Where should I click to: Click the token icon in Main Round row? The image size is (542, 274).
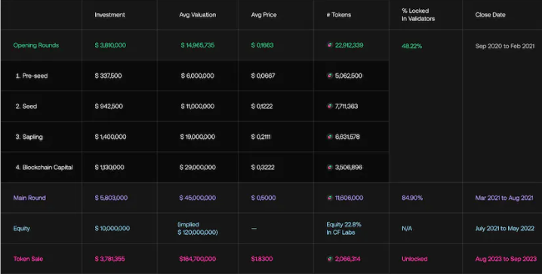click(x=330, y=198)
